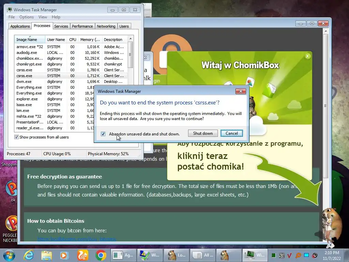Open Google Chrome from the taskbar
Viewport: 349px width, 262px height.
[x=101, y=255]
